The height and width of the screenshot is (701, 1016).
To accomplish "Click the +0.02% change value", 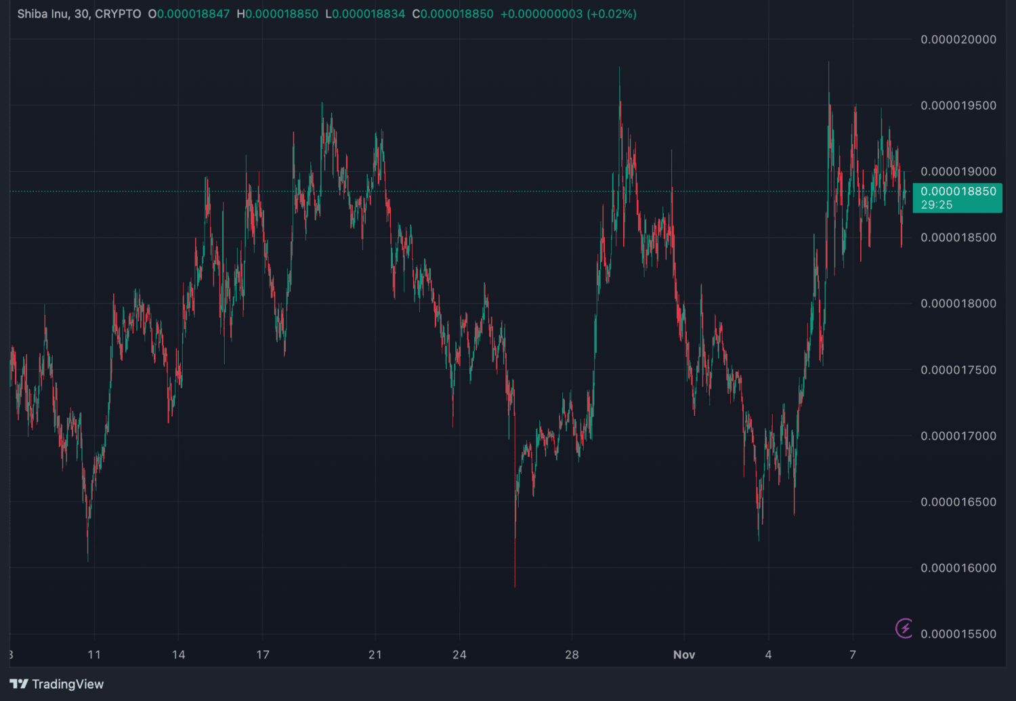I will pyautogui.click(x=612, y=14).
